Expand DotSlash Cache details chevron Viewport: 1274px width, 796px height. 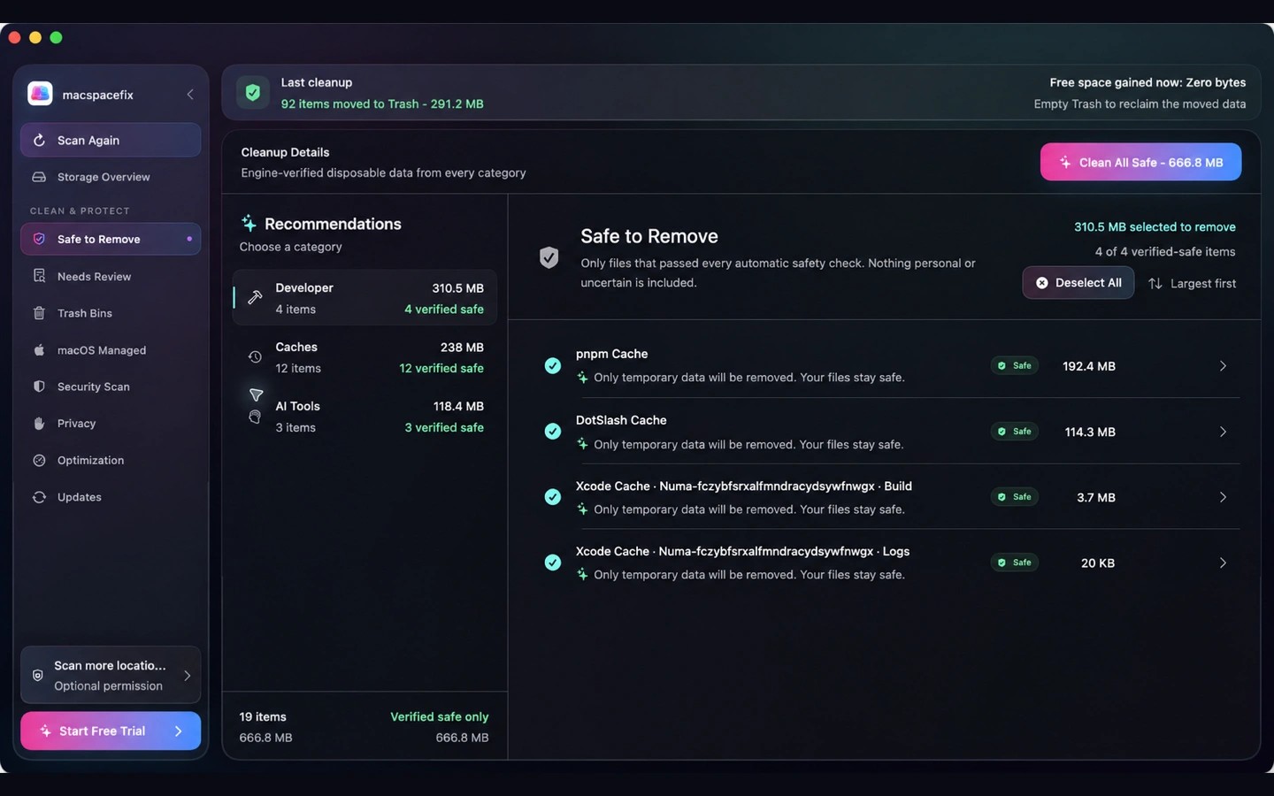[1223, 432]
